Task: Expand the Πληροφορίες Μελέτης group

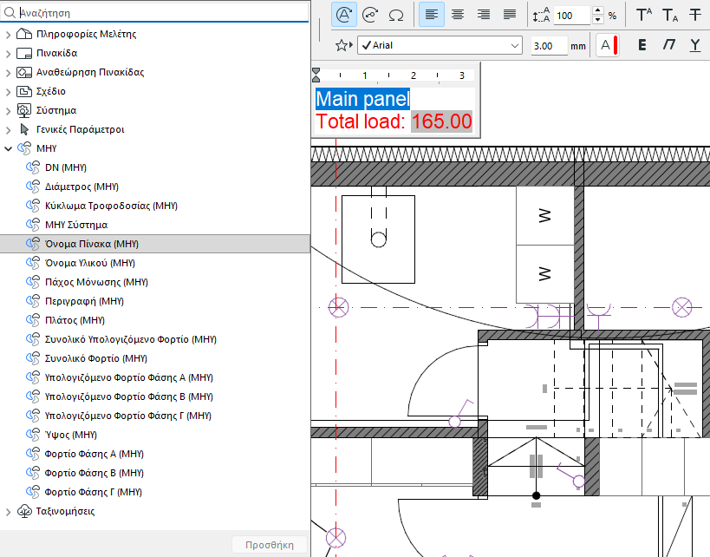Action: pyautogui.click(x=8, y=35)
